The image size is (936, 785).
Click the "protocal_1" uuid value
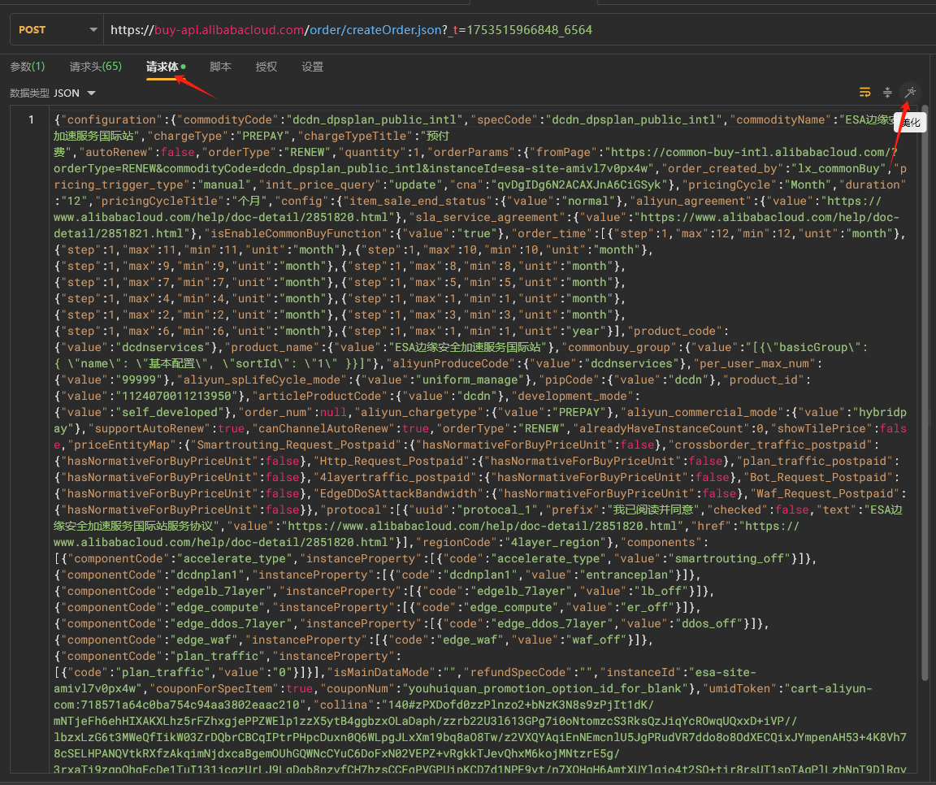tap(498, 510)
